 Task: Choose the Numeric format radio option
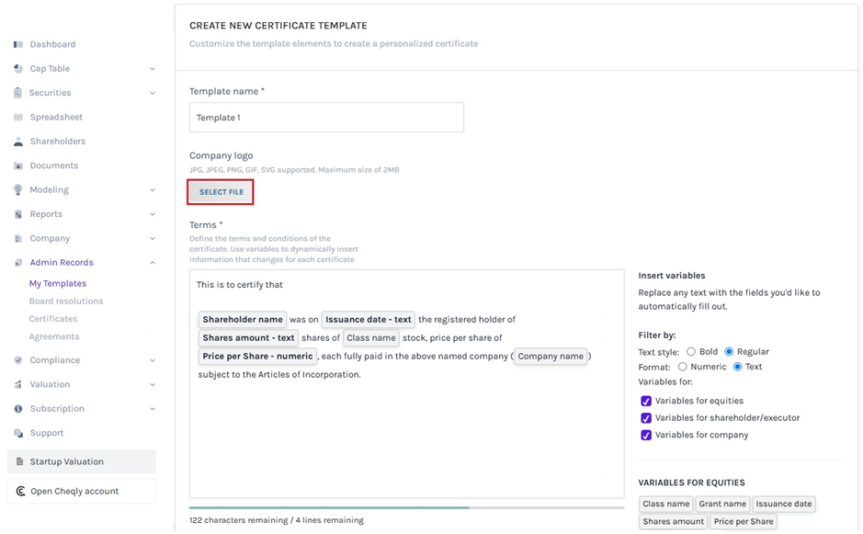click(x=682, y=367)
